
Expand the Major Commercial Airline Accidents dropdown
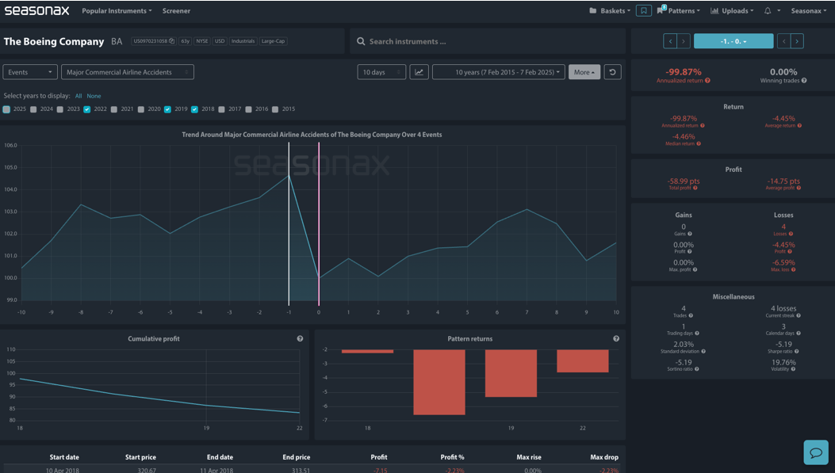[128, 72]
